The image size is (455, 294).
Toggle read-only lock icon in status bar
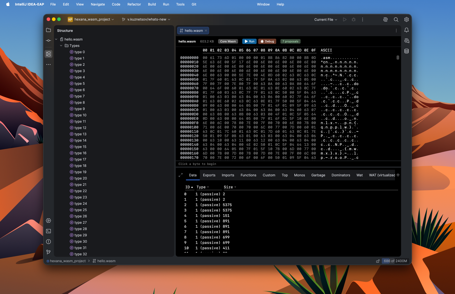click(x=378, y=261)
